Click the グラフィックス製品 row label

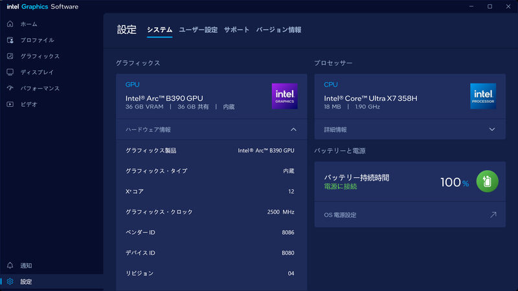[x=151, y=151]
